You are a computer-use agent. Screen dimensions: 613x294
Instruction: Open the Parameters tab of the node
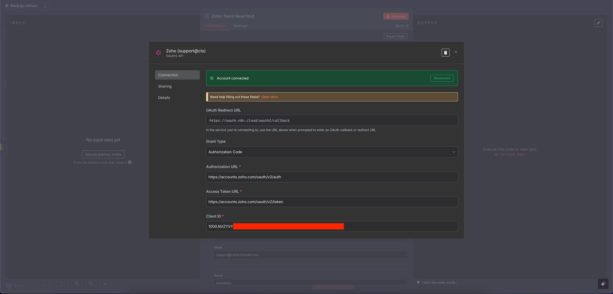[215, 26]
